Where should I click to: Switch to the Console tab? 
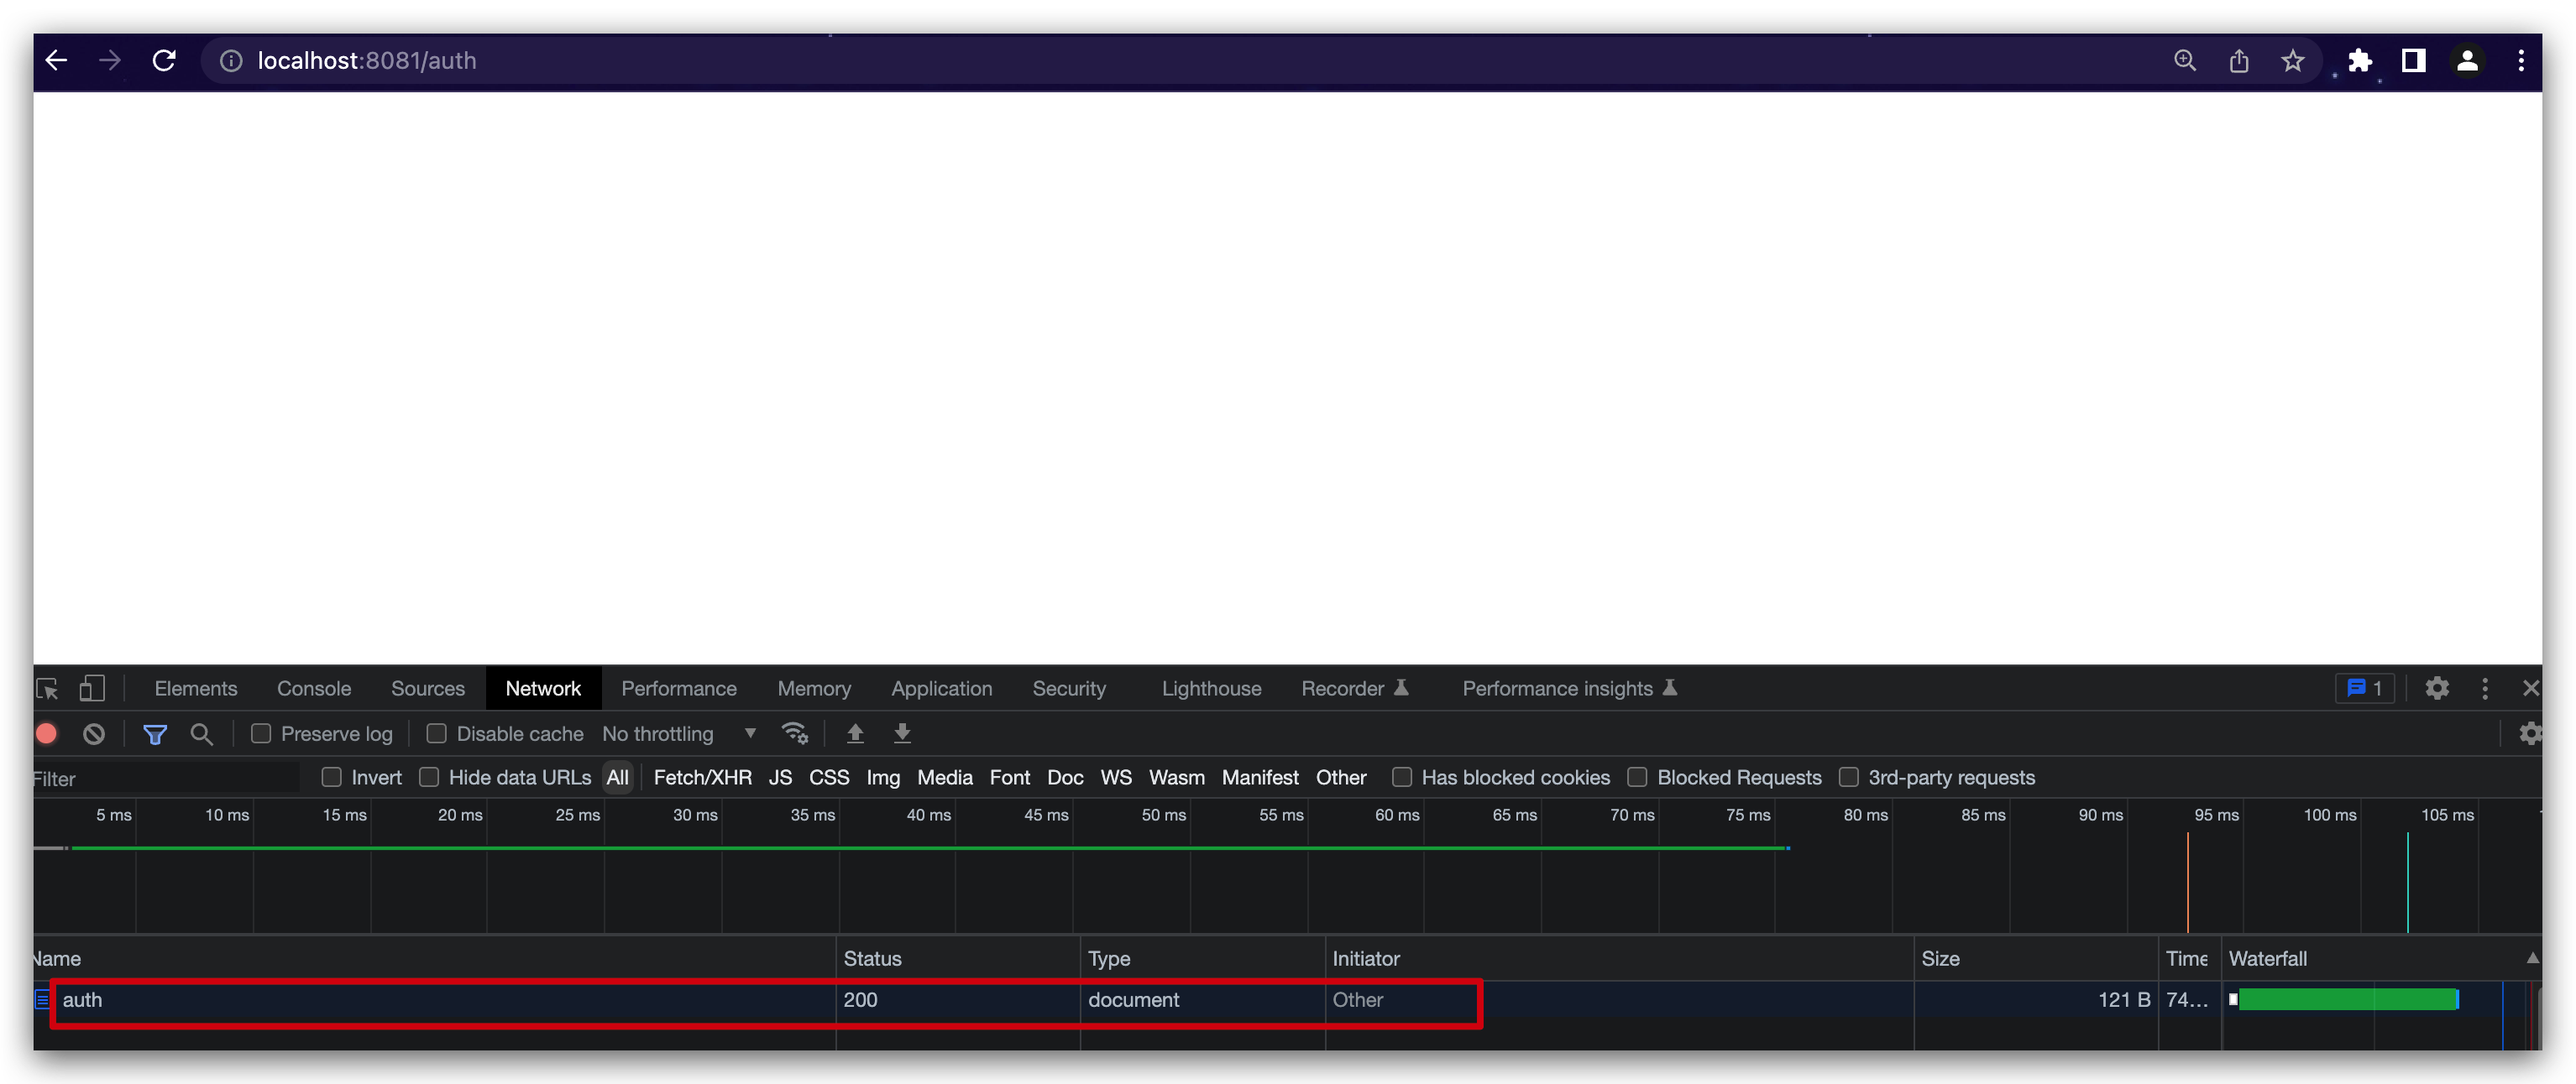(314, 688)
